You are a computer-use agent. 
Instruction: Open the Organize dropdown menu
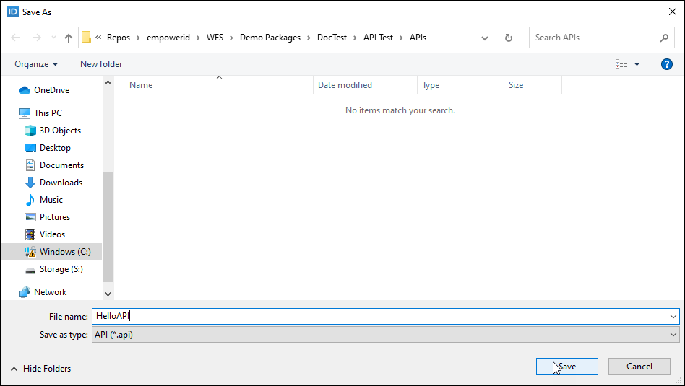point(36,64)
